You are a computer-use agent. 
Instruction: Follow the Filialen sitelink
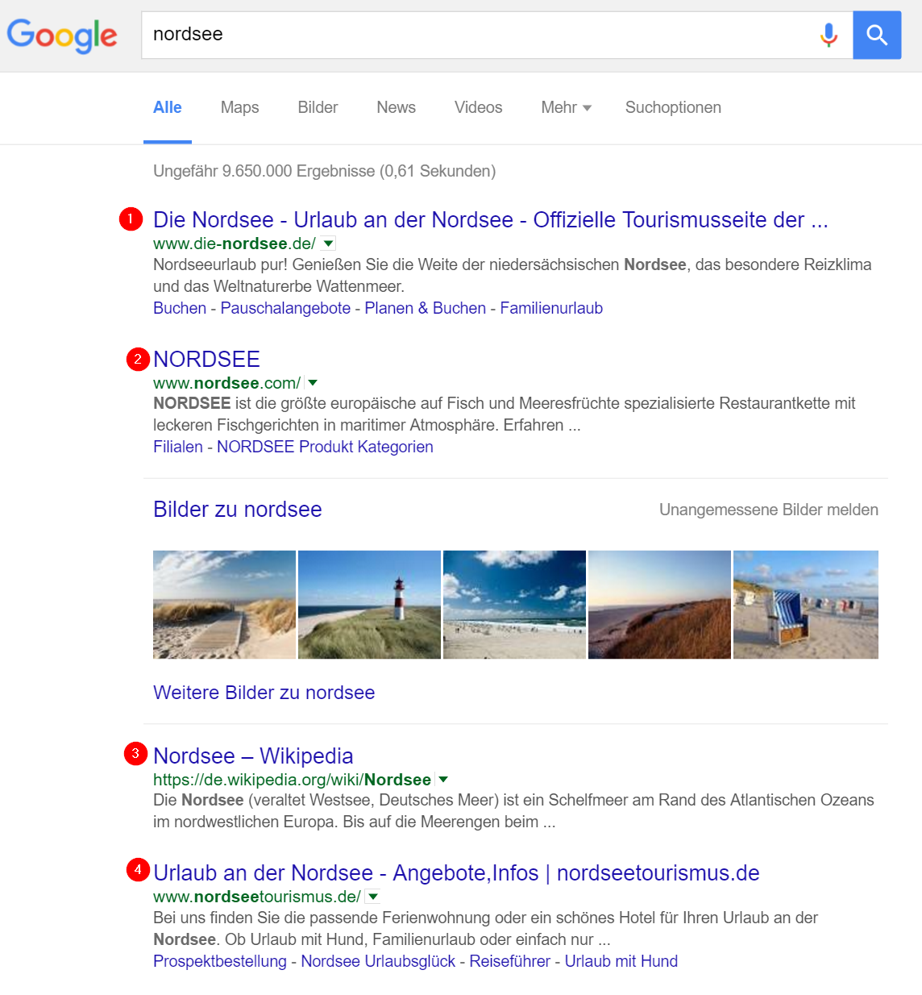[178, 447]
